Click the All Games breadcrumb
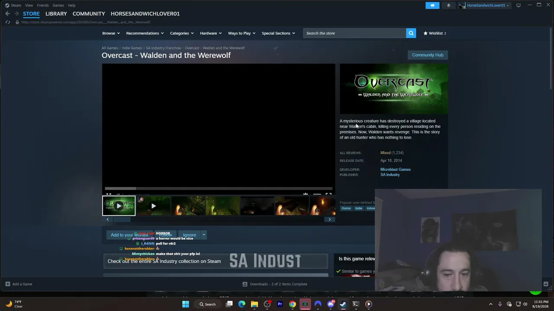The height and width of the screenshot is (311, 554). point(110,48)
